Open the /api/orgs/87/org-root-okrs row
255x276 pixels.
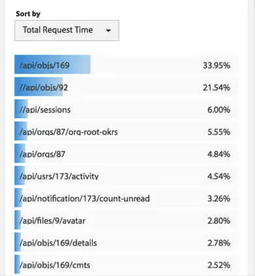pyautogui.click(x=127, y=131)
